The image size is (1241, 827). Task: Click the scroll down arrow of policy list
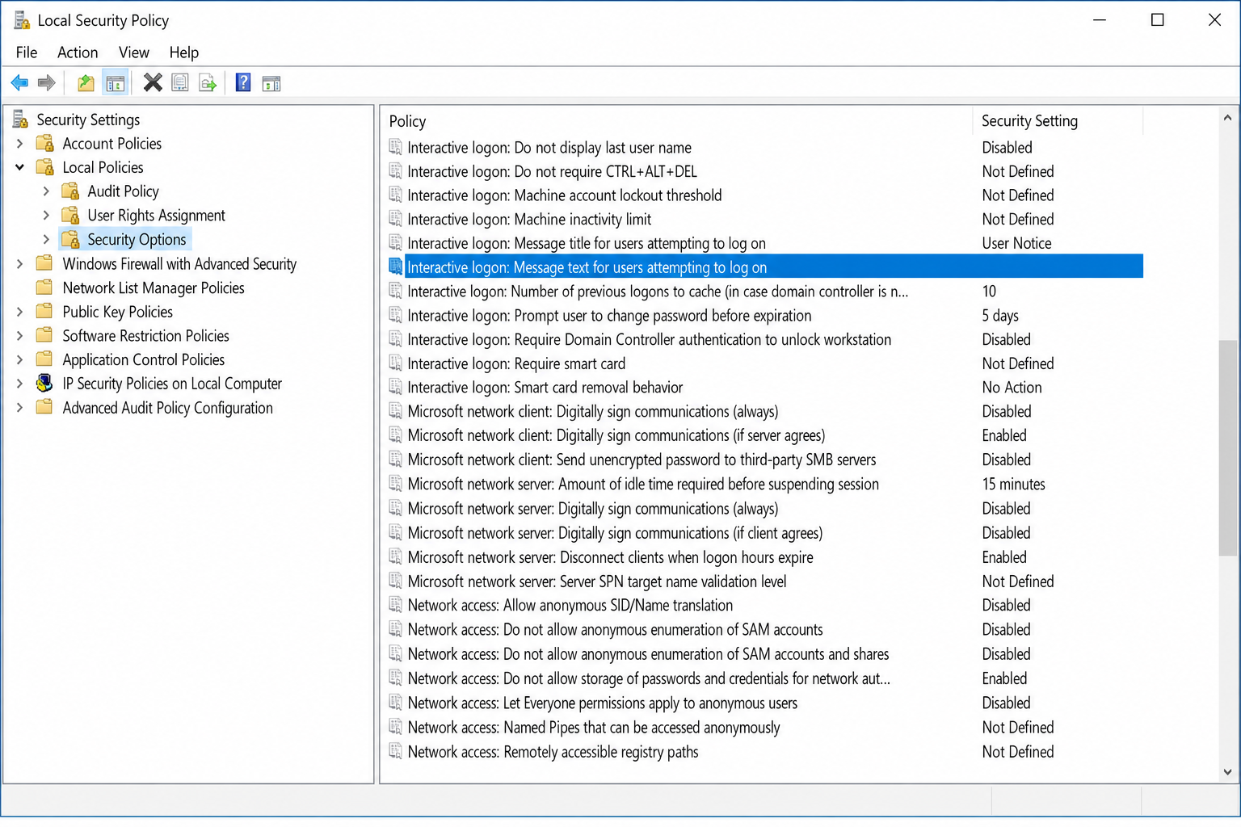(x=1227, y=772)
